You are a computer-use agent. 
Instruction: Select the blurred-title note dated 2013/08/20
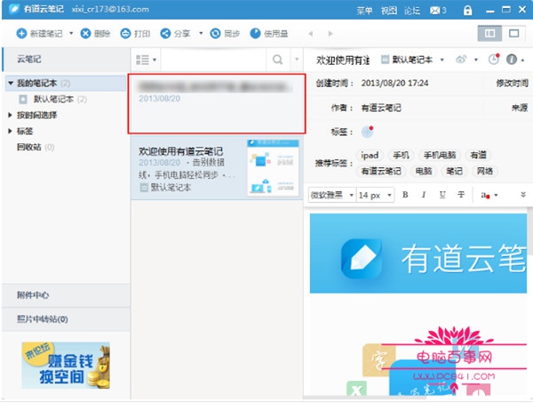(x=217, y=103)
